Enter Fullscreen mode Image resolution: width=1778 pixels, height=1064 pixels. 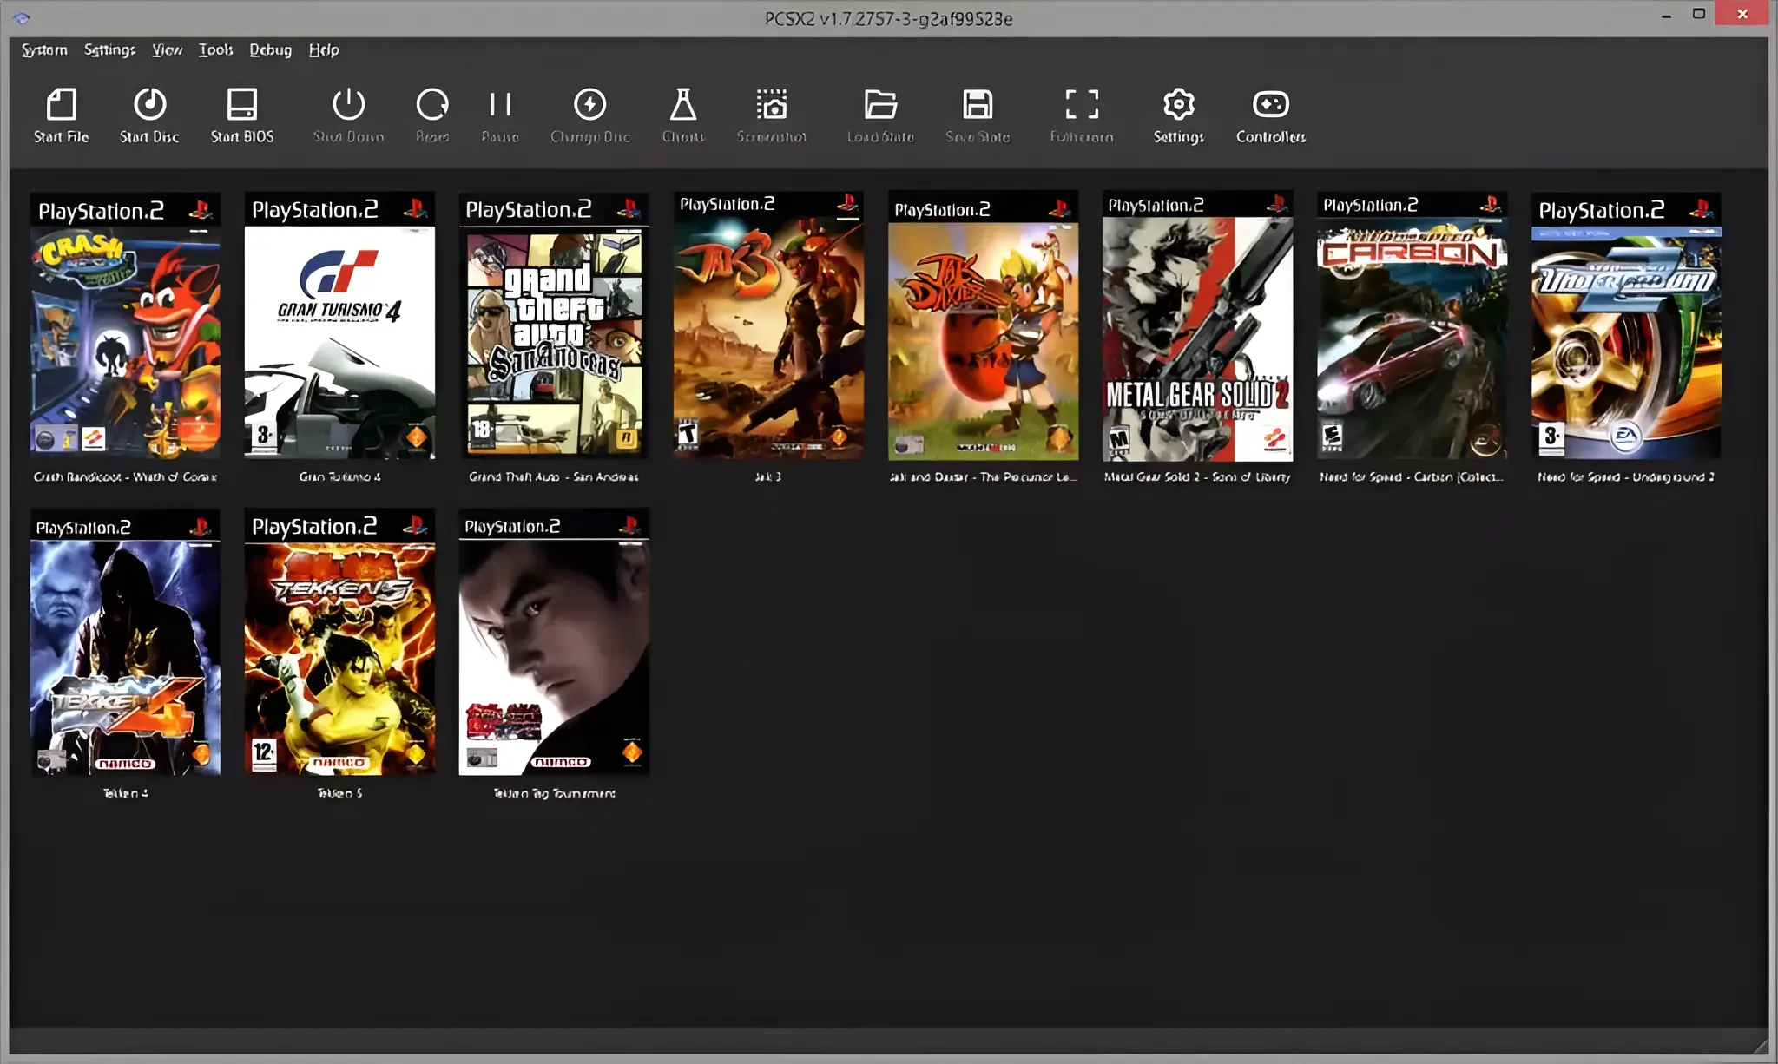[x=1079, y=113]
